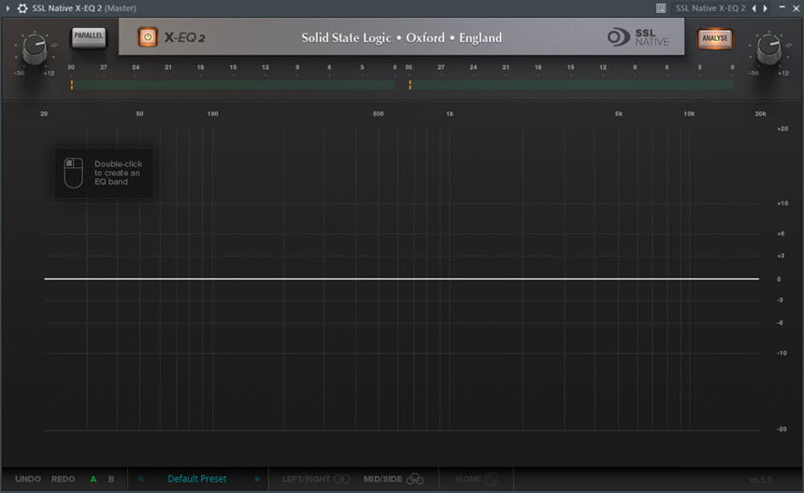Minimize the plugin window
This screenshot has height=493, width=804.
782,7
